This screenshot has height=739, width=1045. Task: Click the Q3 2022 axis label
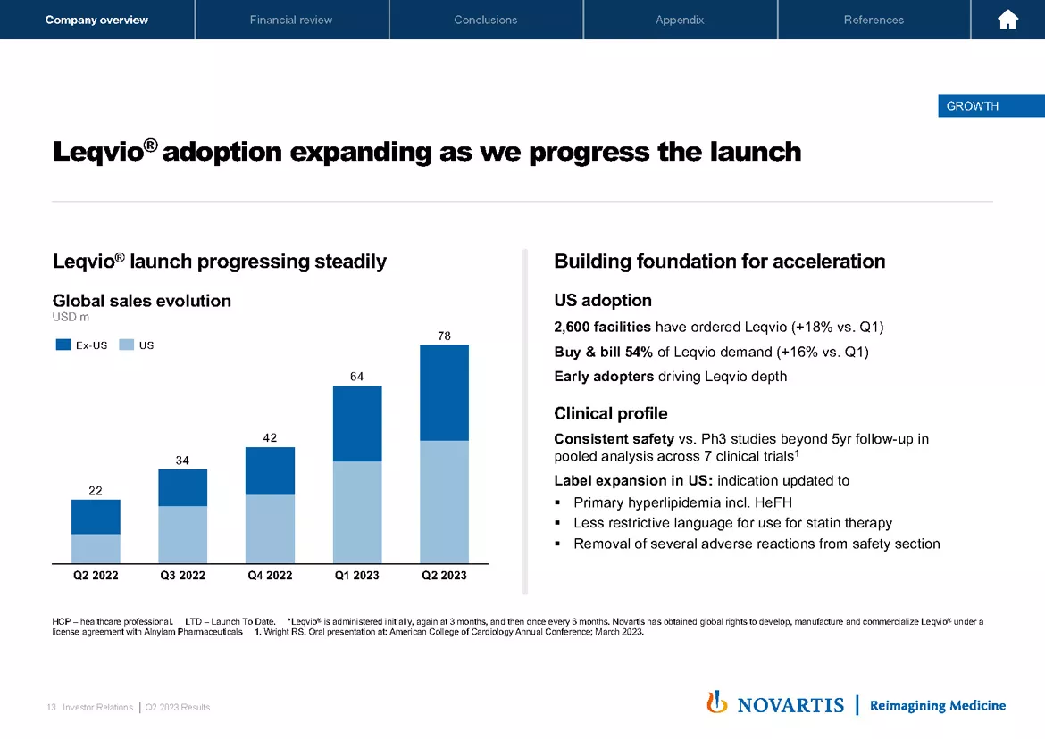[182, 575]
